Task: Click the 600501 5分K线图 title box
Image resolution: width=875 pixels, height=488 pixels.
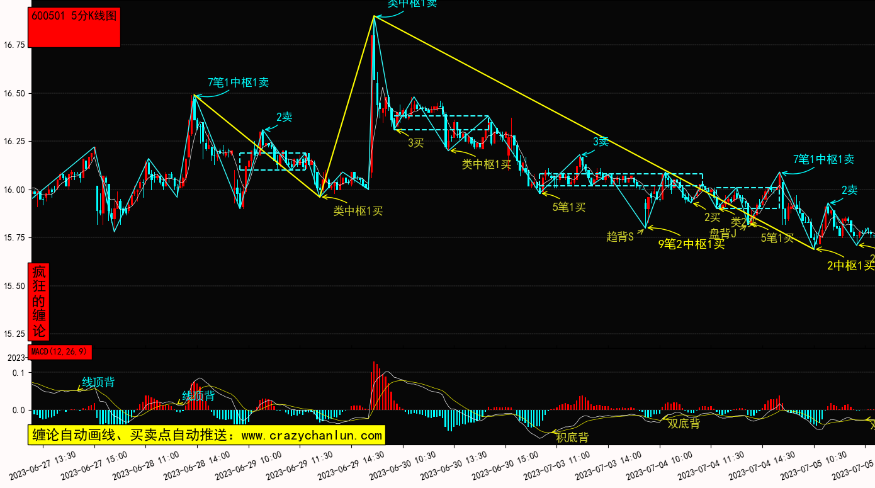Action: click(75, 28)
